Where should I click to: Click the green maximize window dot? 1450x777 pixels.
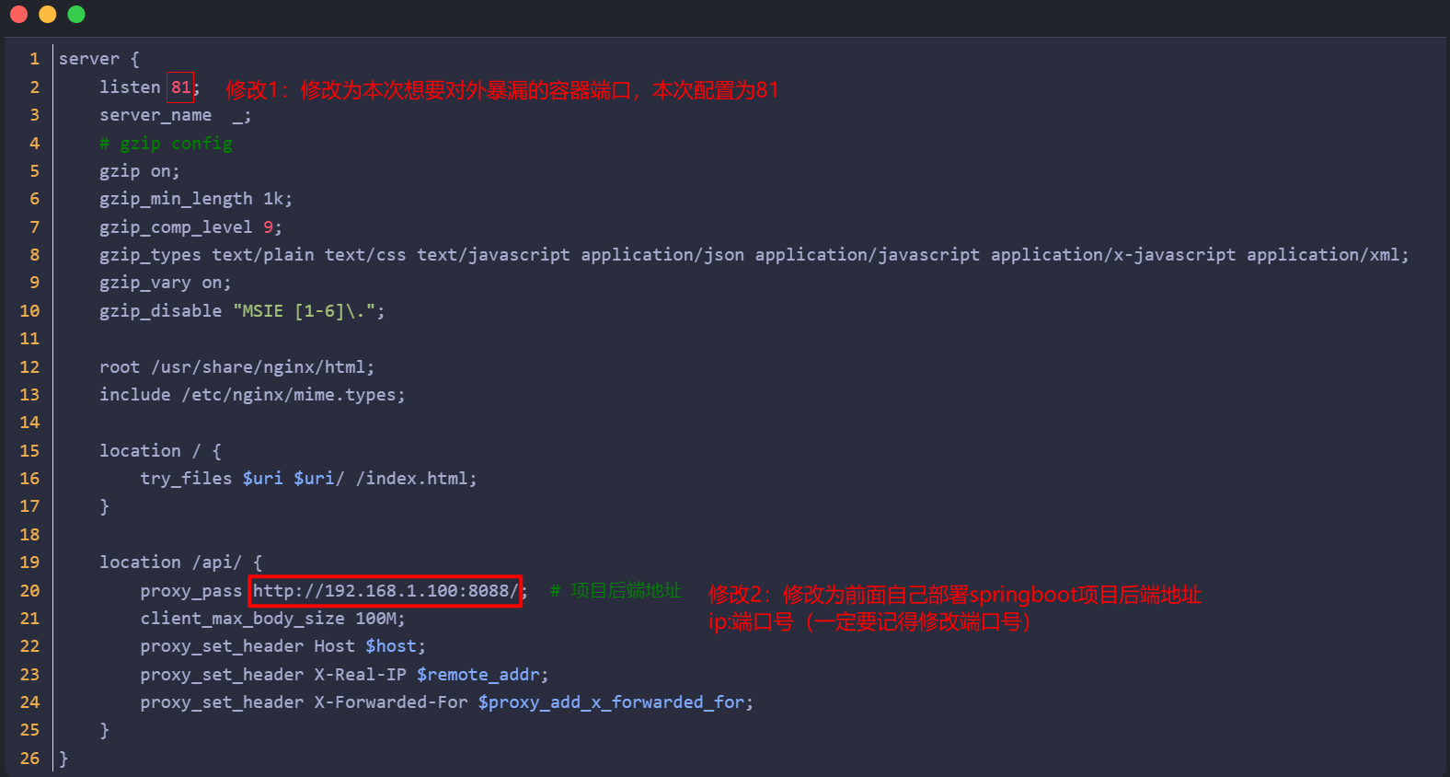(76, 14)
